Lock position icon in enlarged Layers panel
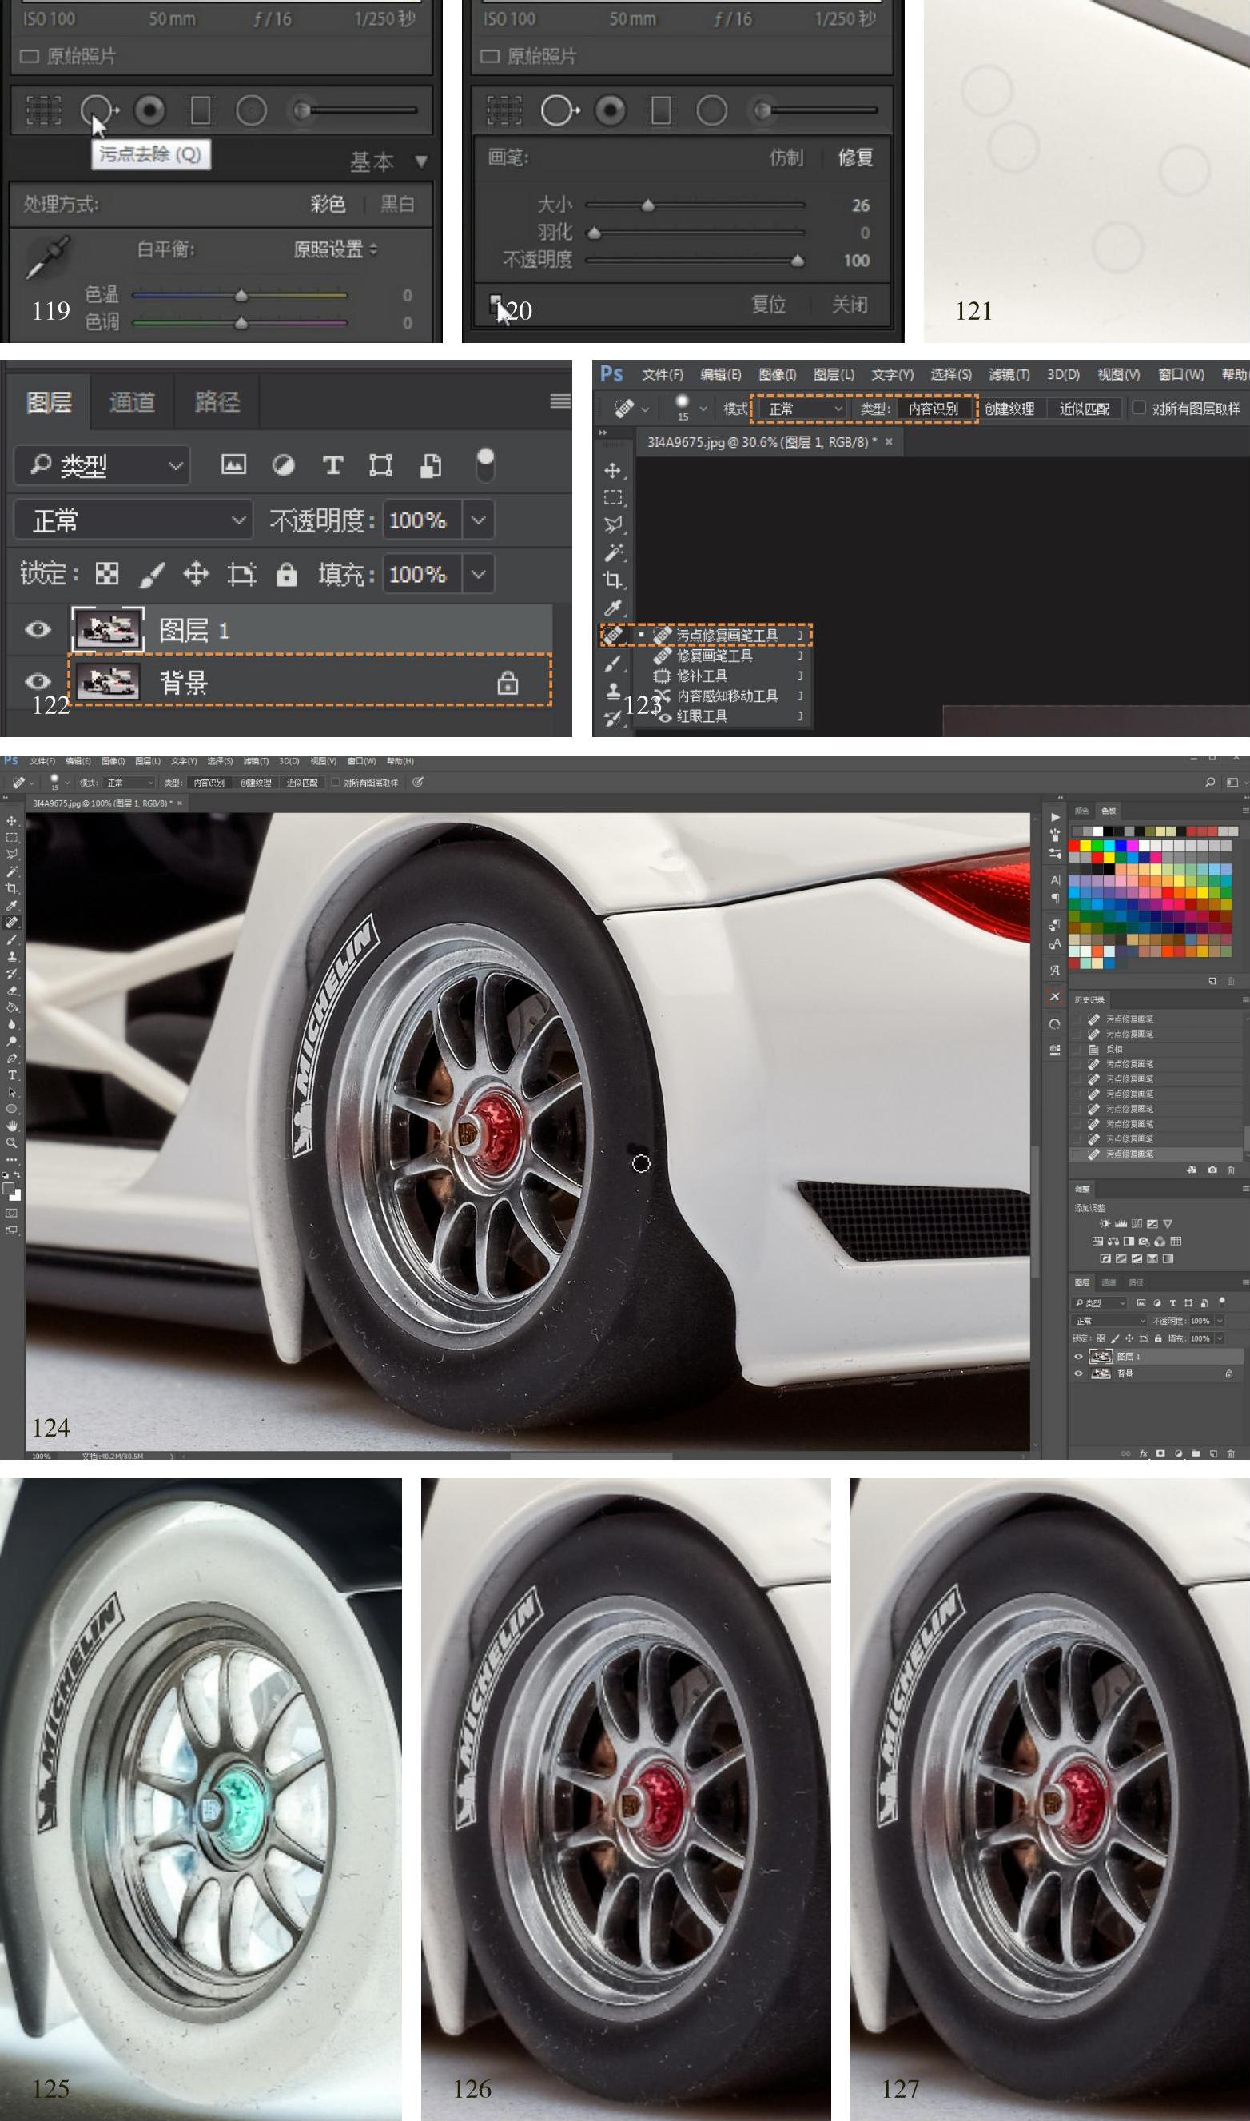The image size is (1250, 2121). click(x=196, y=575)
